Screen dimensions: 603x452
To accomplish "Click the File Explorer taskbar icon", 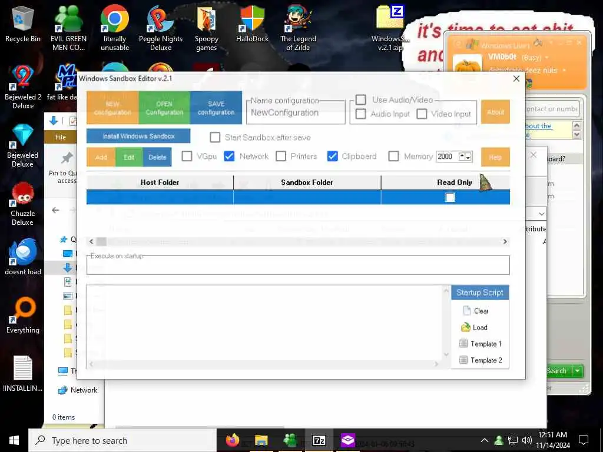I will (261, 440).
